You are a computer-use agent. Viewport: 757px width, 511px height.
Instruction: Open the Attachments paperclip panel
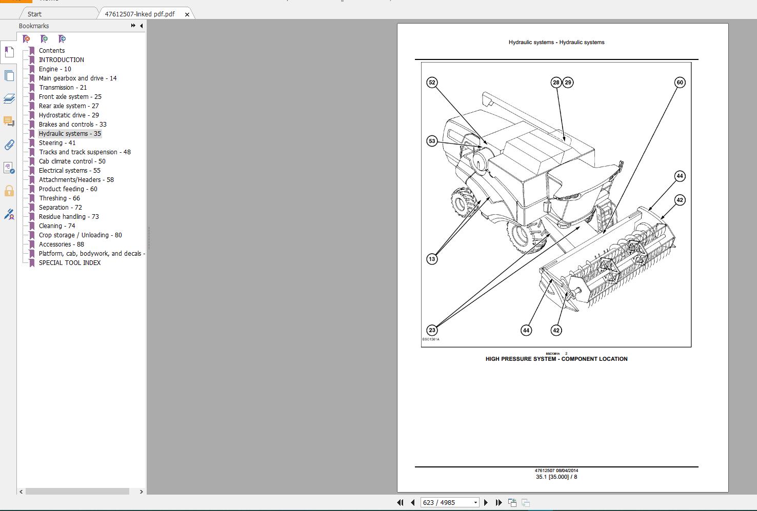pos(9,145)
